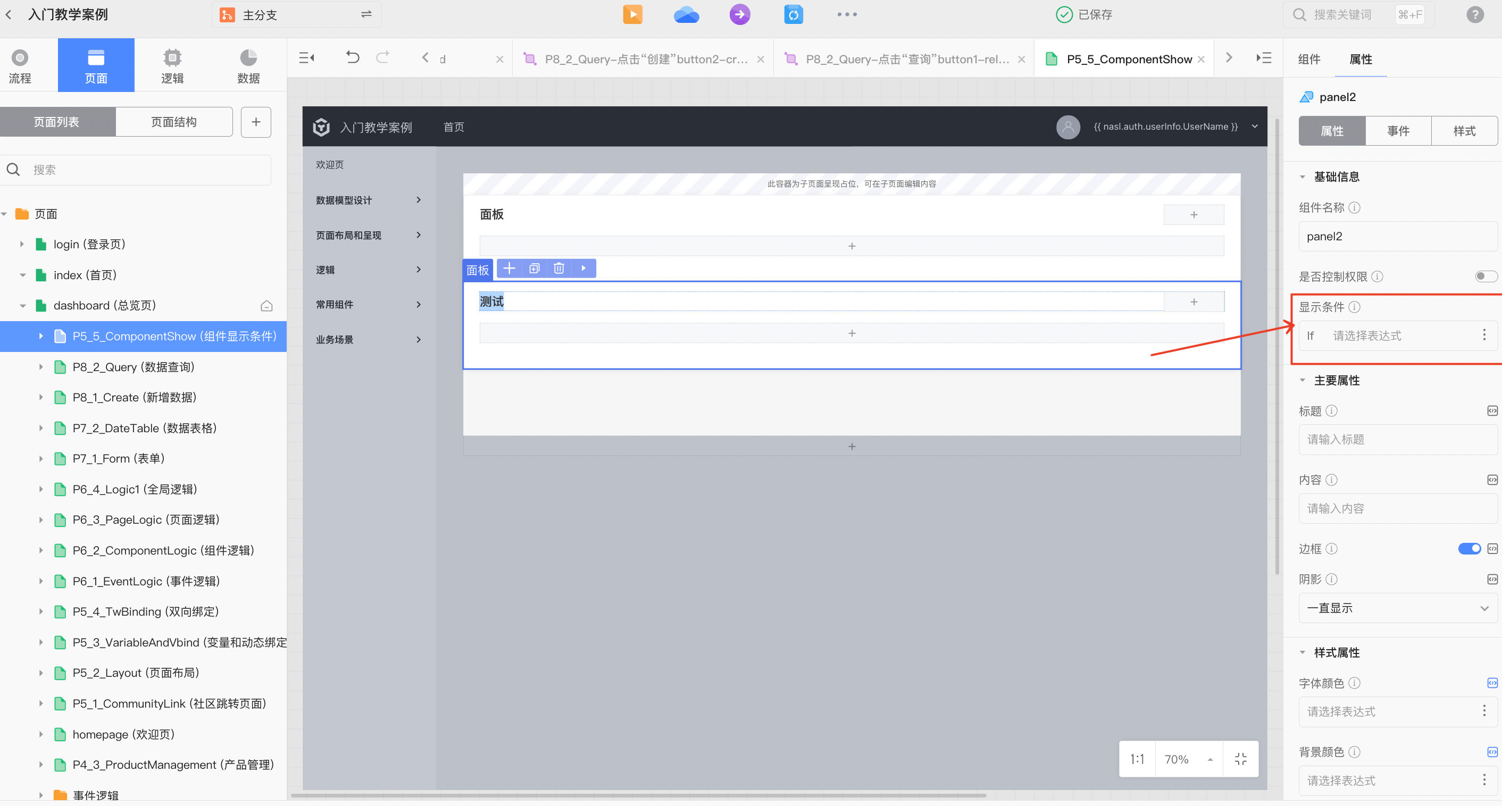The width and height of the screenshot is (1502, 806).
Task: Collapse the 主要属性 section
Action: [x=1303, y=381]
